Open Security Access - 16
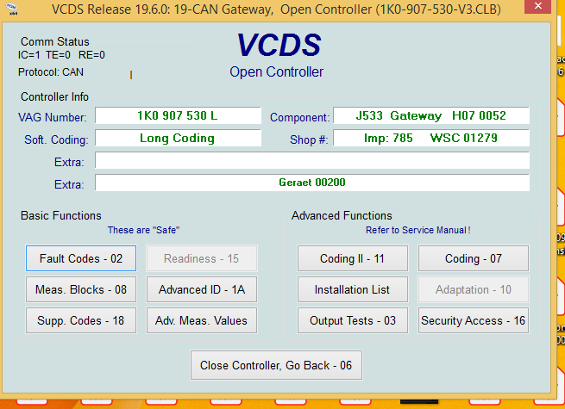The image size is (565, 409). coord(474,320)
